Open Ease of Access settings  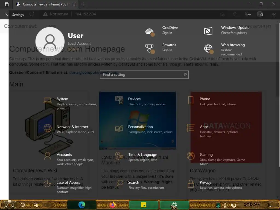[x=68, y=187]
